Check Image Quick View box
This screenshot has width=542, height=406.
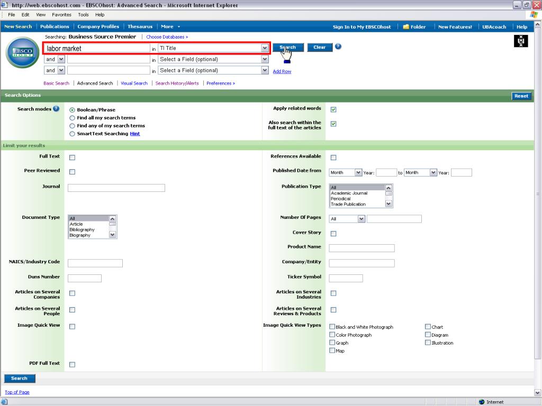coord(72,327)
